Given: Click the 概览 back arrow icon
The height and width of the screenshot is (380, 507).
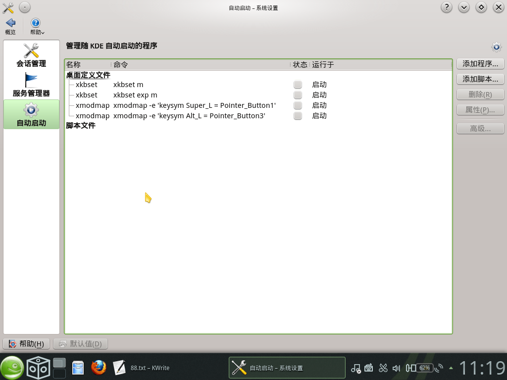Looking at the screenshot, I should pyautogui.click(x=10, y=23).
